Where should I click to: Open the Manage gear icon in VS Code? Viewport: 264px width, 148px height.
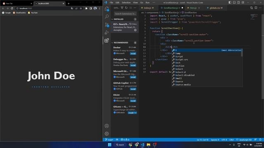[107, 134]
